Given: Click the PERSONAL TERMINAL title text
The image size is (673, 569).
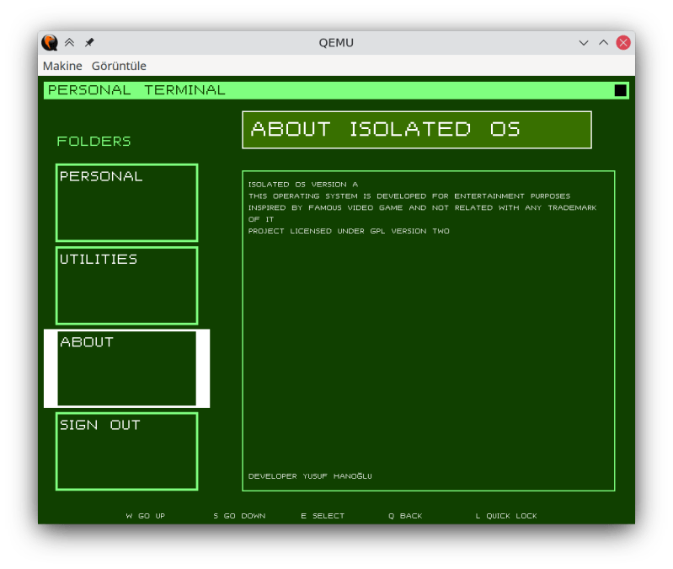Looking at the screenshot, I should point(136,90).
